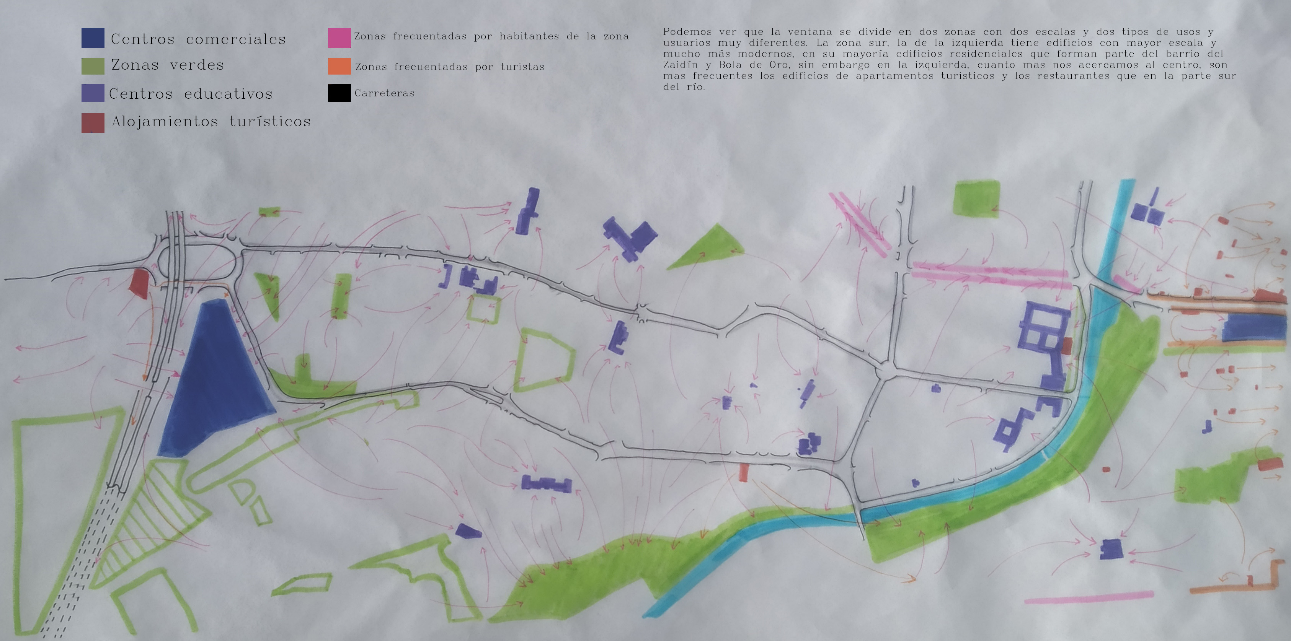
Task: Click the black Carreteras legend swatch
Action: tap(339, 93)
